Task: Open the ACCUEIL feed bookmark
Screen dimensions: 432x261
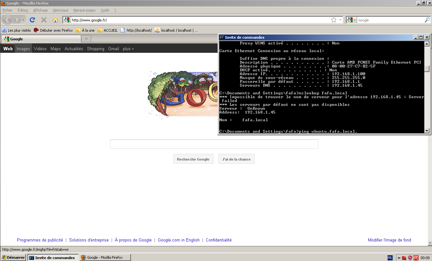Action: point(108,30)
